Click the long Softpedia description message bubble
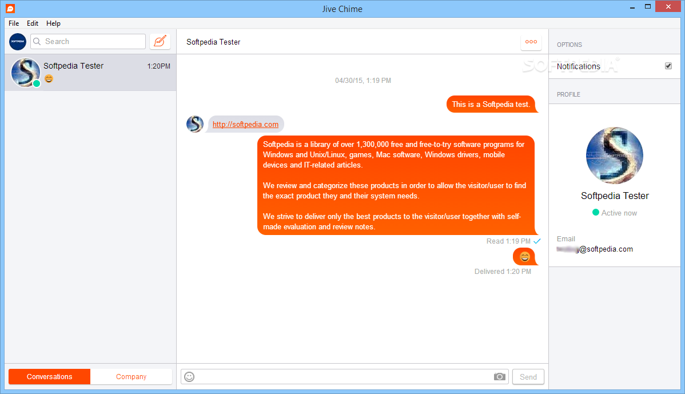 click(397, 185)
